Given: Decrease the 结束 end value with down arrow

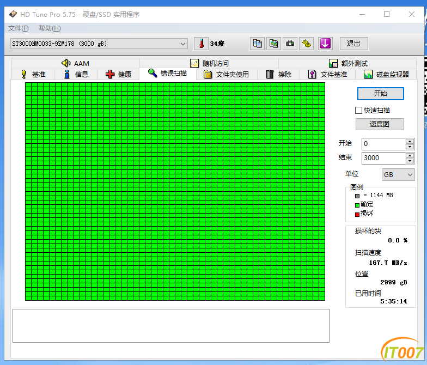Looking at the screenshot, I should (410, 161).
